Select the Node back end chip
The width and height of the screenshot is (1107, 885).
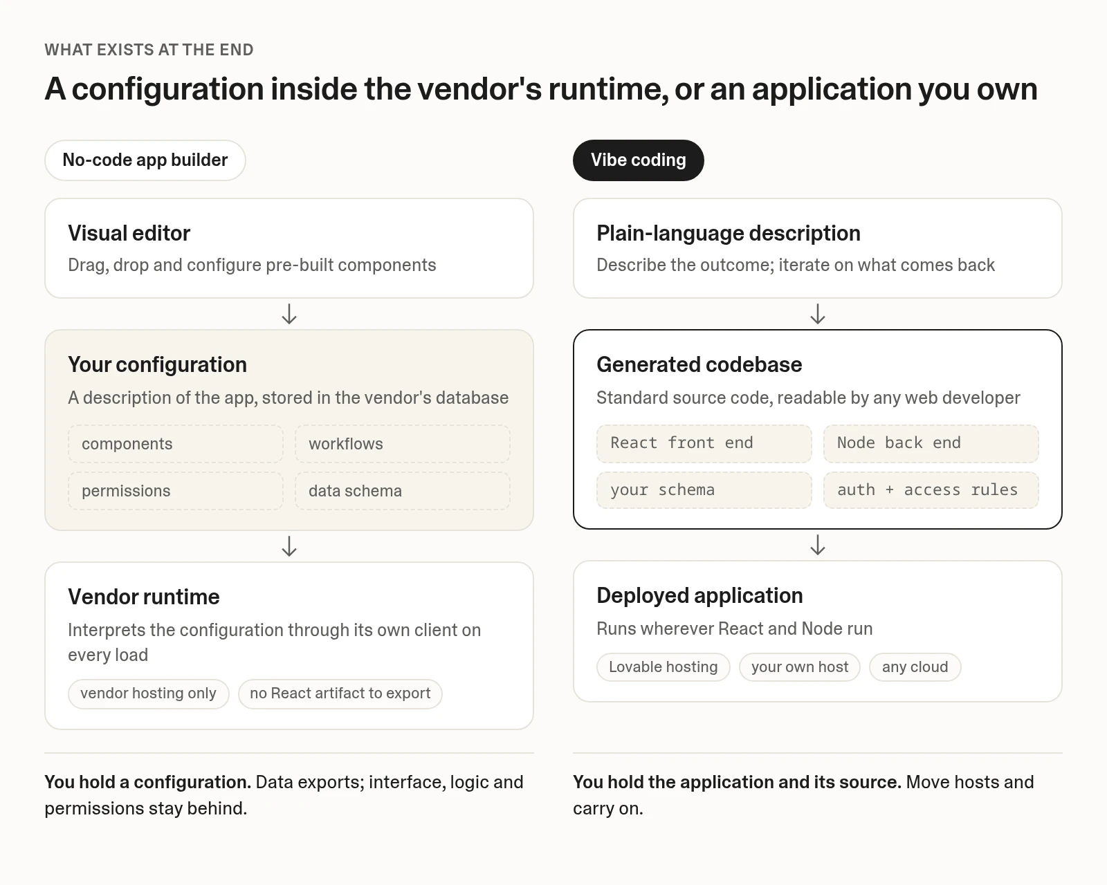931,443
